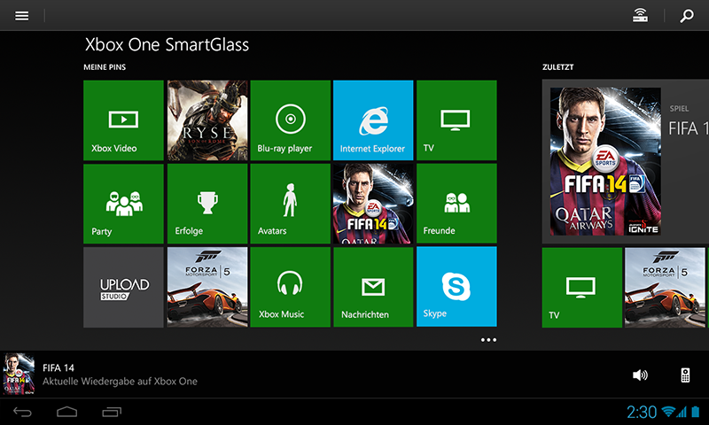This screenshot has width=709, height=425.
Task: Open search with the magnifier icon
Action: tap(686, 16)
